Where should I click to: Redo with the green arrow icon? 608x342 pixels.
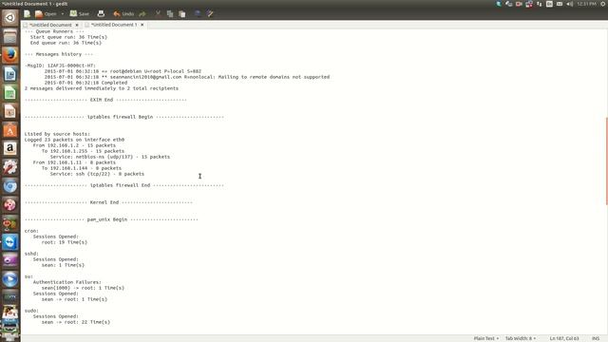coord(142,14)
